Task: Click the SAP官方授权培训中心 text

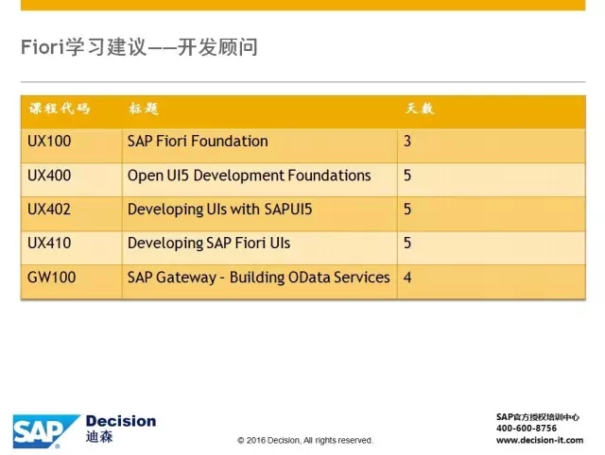Action: point(537,416)
